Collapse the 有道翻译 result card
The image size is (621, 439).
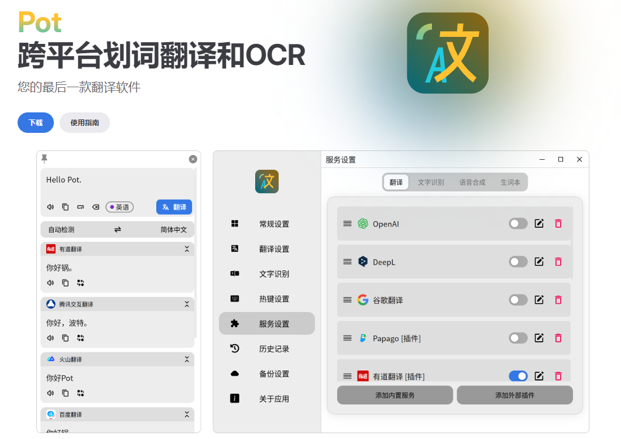[187, 249]
